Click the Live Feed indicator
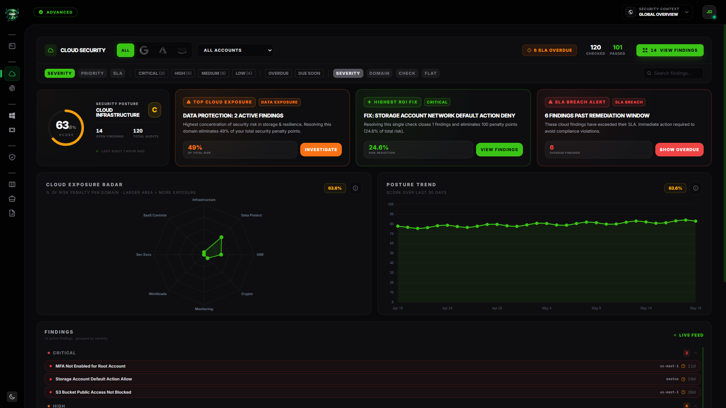 tap(689, 335)
